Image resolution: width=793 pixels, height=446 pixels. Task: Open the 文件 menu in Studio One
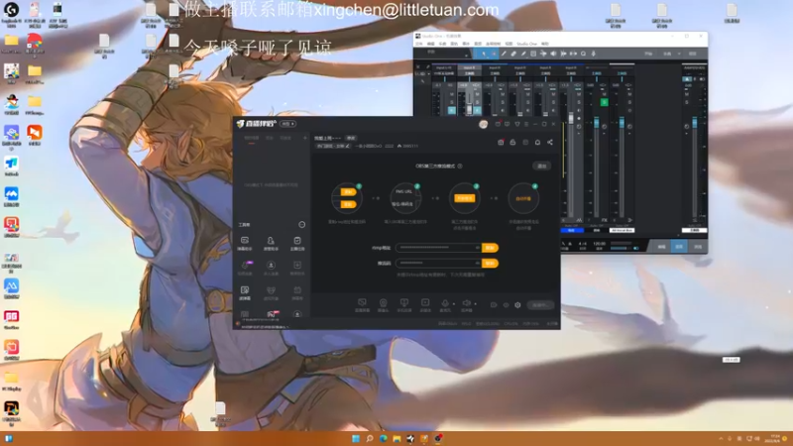(418, 44)
